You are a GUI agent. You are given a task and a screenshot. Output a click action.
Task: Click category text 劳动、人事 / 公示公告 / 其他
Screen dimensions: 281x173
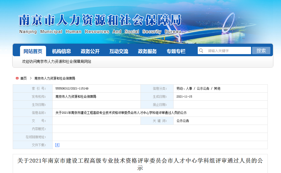tap(198, 88)
